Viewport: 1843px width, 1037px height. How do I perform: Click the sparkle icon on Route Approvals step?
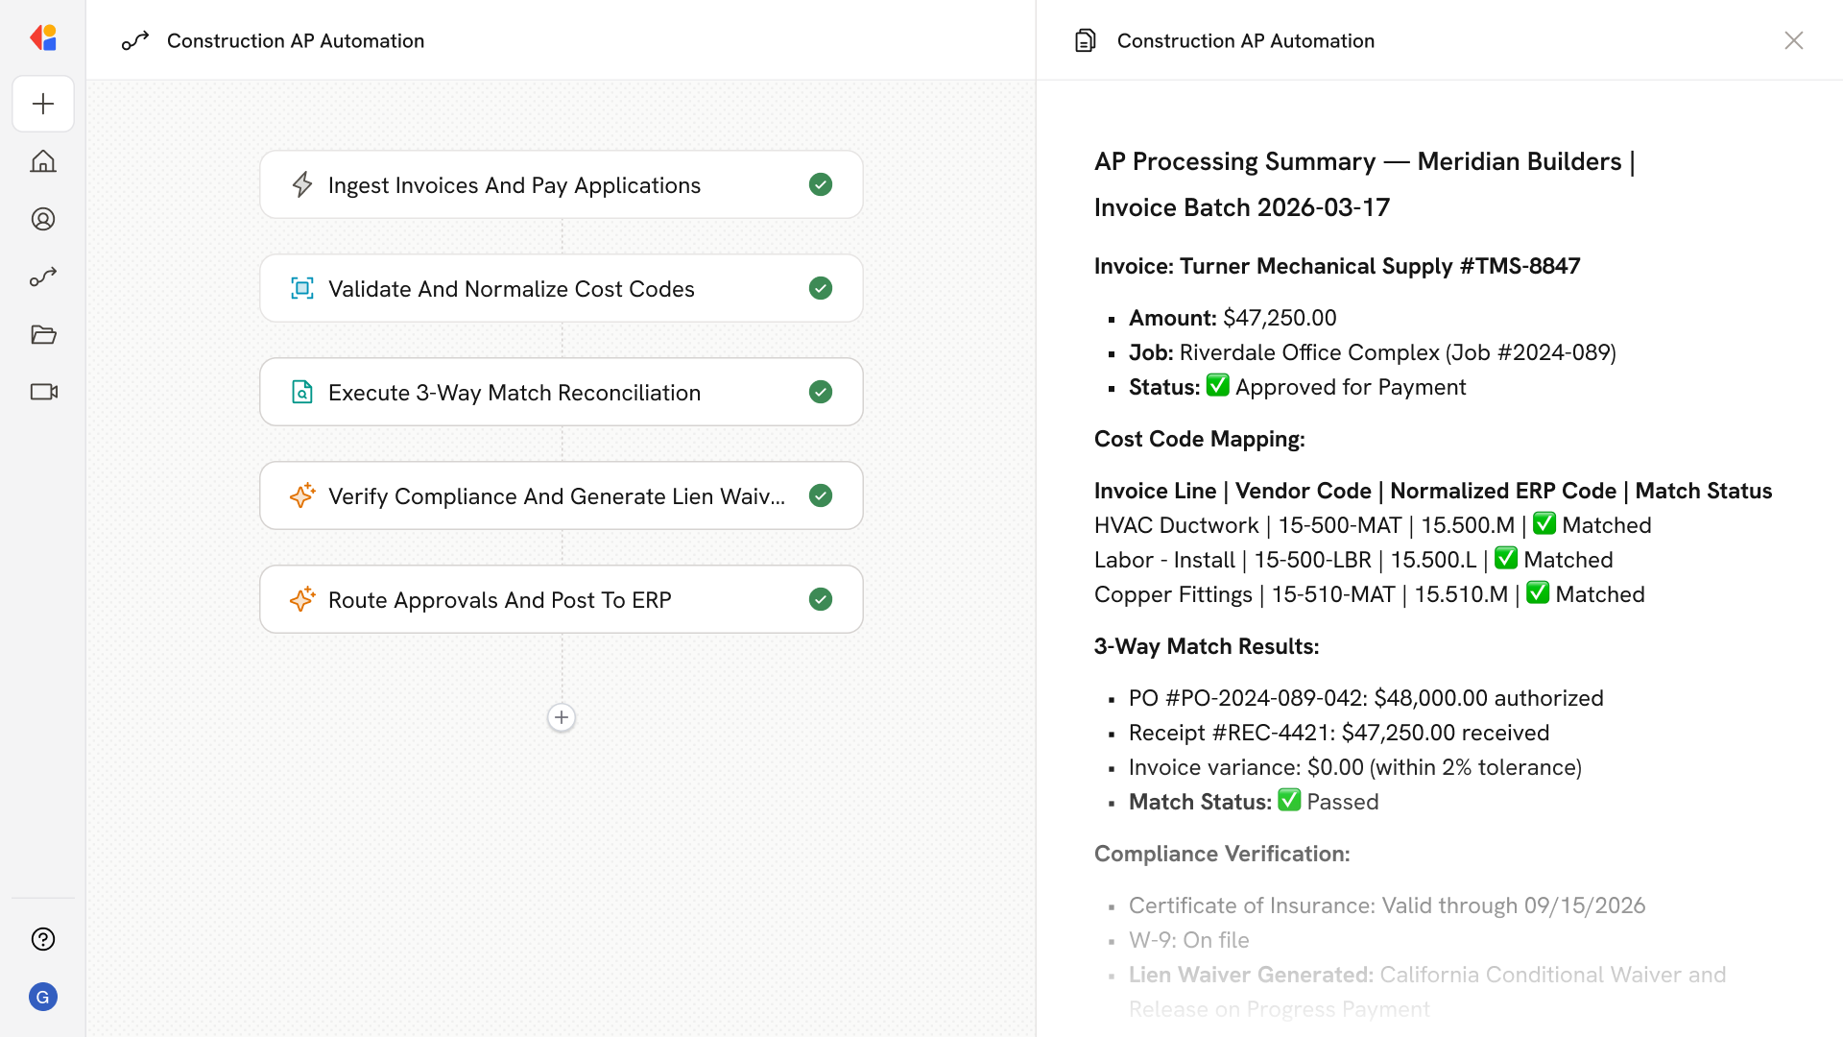[x=302, y=599]
